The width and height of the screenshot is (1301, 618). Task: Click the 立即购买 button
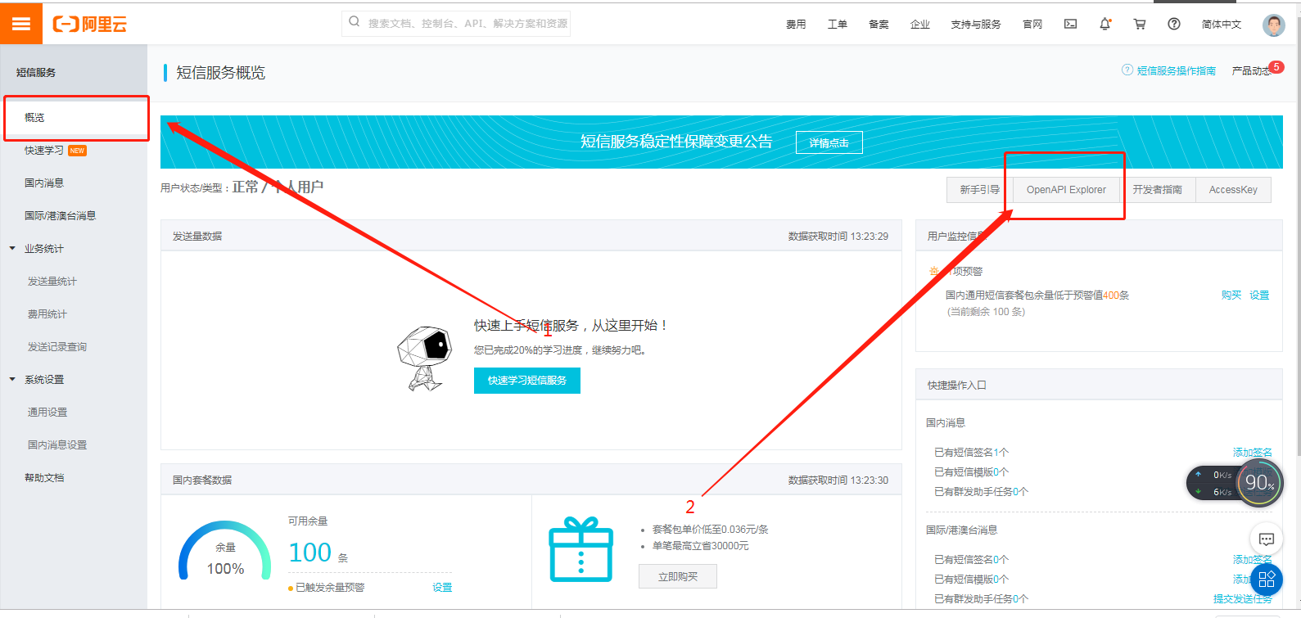(x=678, y=576)
